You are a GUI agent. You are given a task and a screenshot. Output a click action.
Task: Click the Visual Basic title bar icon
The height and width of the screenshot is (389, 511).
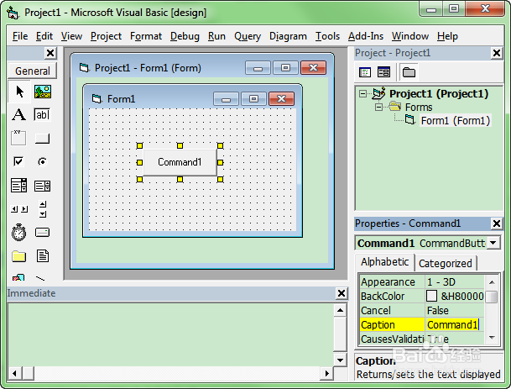tap(13, 12)
